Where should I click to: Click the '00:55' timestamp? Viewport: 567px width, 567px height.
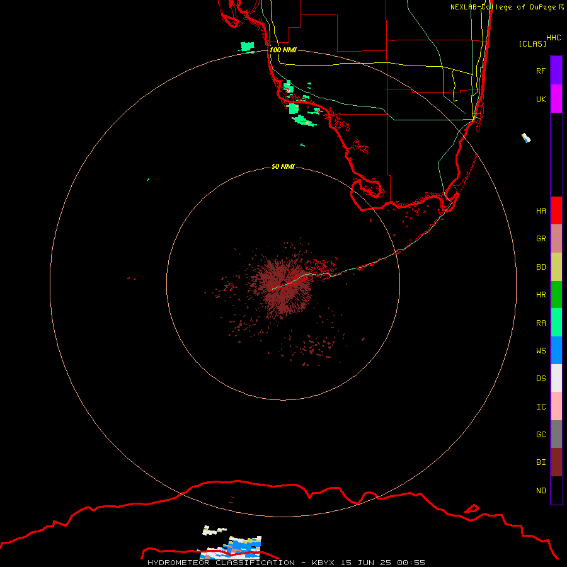point(411,563)
